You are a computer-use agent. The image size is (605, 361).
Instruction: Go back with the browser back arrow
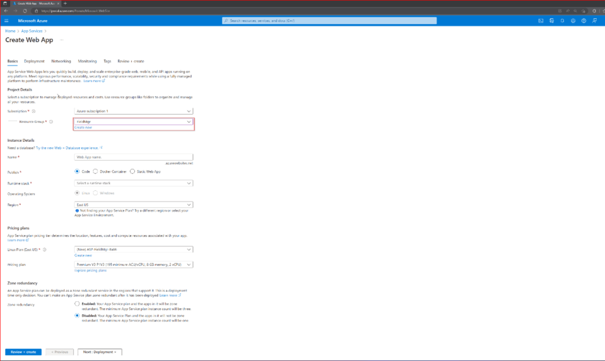tap(6, 11)
